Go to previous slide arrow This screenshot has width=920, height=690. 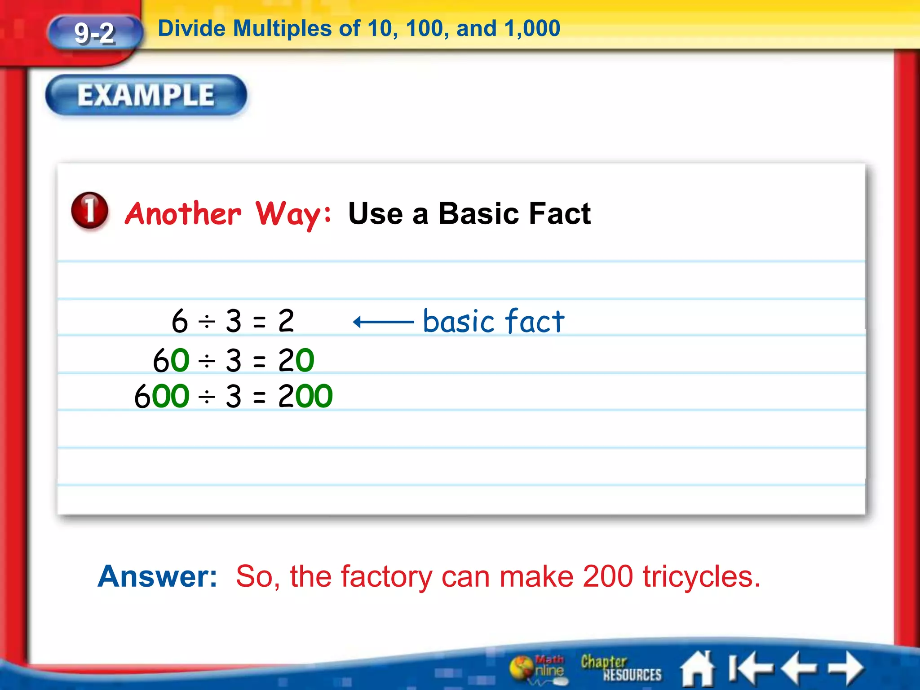(x=799, y=668)
